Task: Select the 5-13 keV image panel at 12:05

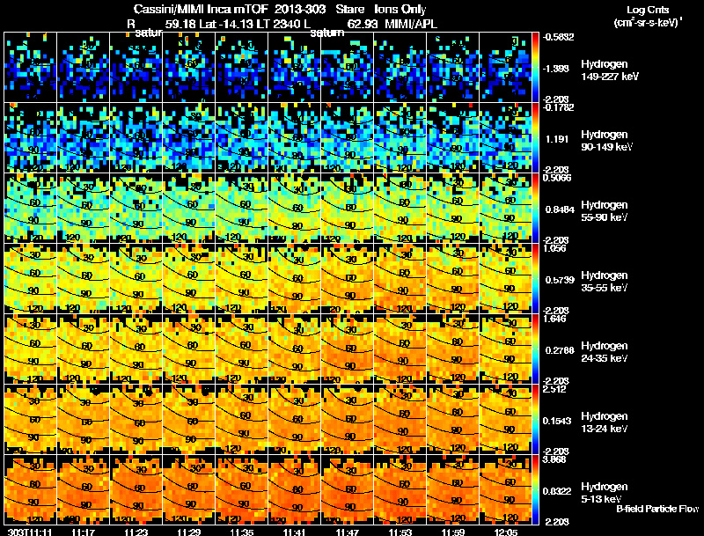Action: [x=506, y=489]
